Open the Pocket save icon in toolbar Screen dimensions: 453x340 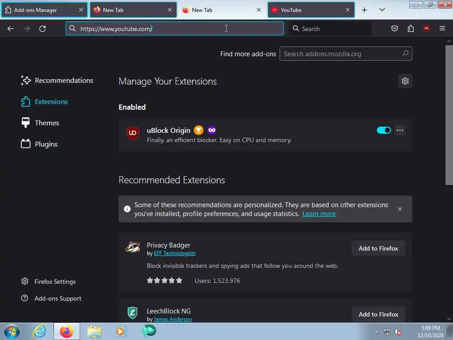pyautogui.click(x=394, y=28)
